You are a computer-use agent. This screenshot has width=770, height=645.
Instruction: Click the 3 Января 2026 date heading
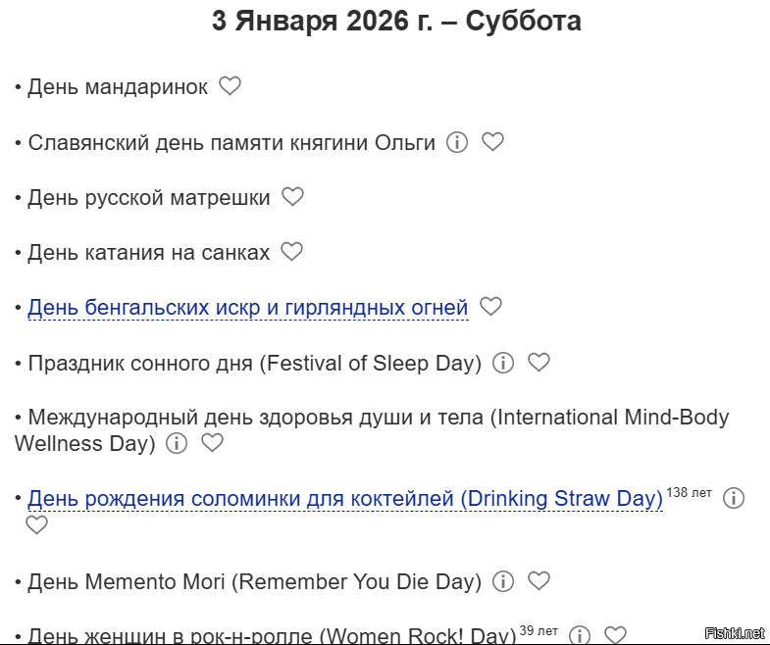point(396,22)
